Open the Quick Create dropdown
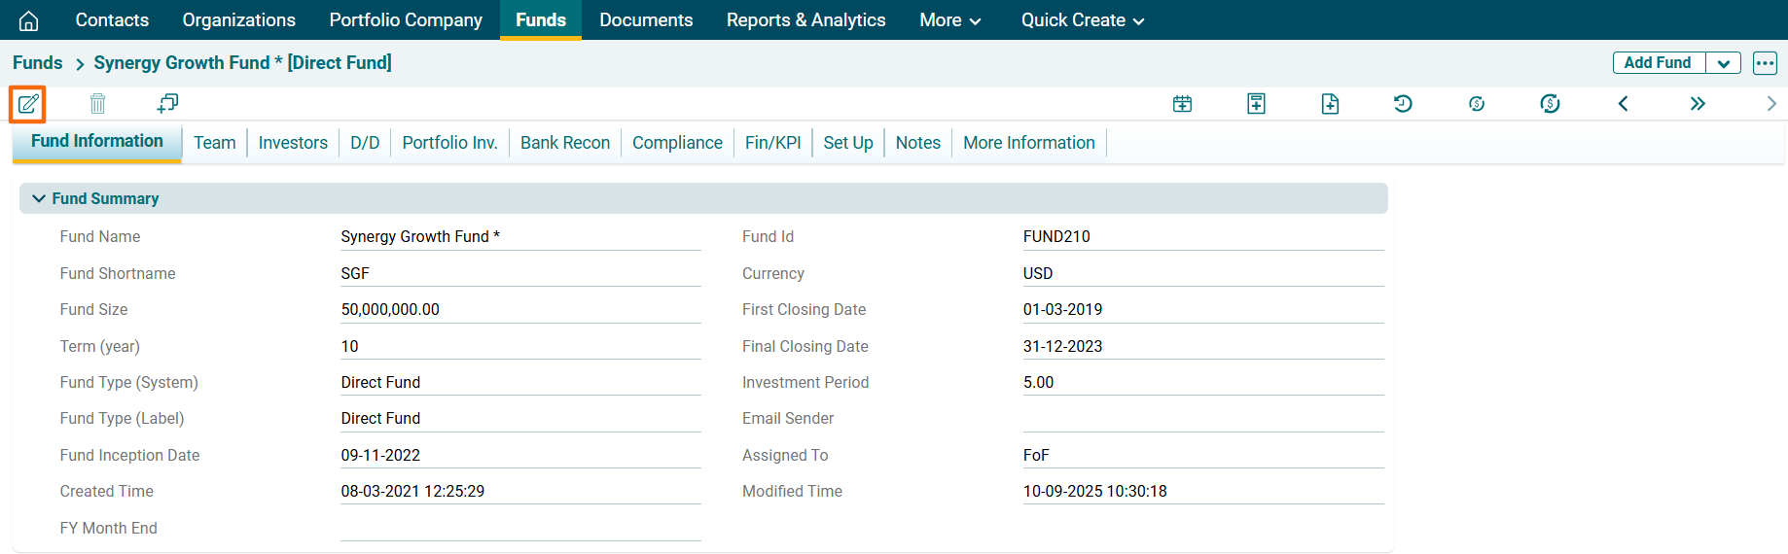The width and height of the screenshot is (1788, 554). [1082, 20]
